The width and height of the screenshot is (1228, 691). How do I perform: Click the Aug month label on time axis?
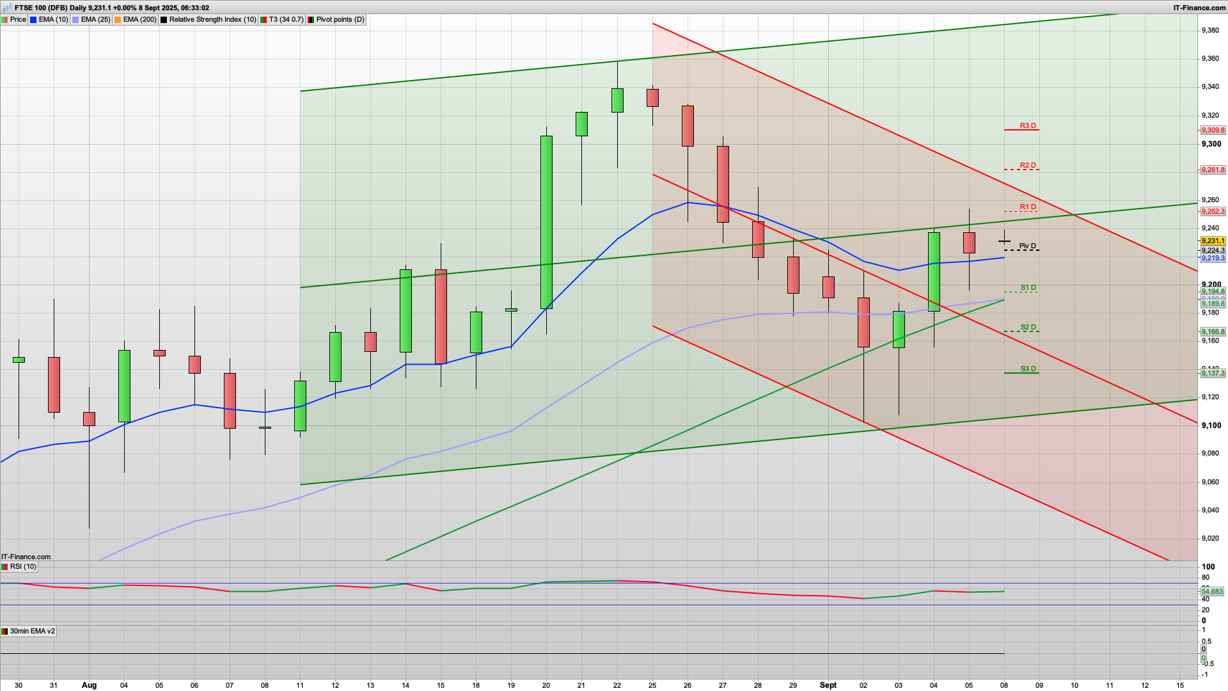click(x=89, y=685)
